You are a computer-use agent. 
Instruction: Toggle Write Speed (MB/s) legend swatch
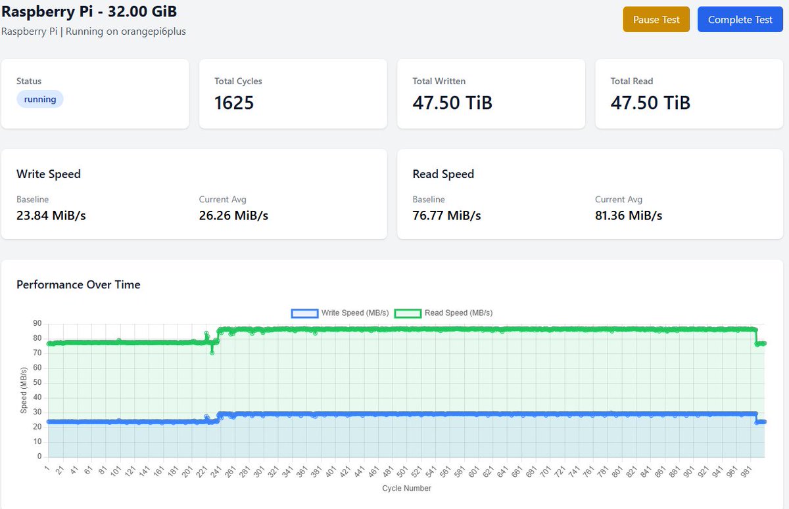(304, 313)
